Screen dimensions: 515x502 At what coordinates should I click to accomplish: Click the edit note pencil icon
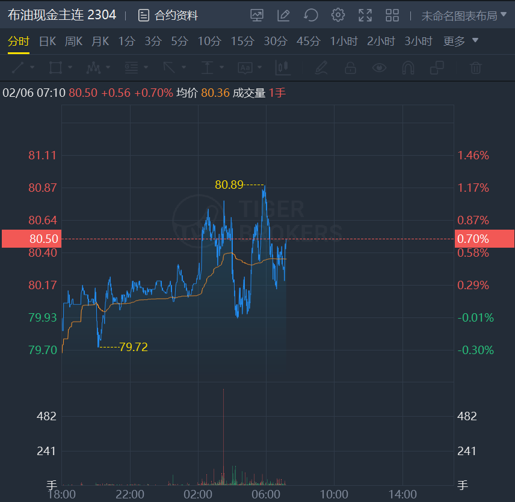283,16
